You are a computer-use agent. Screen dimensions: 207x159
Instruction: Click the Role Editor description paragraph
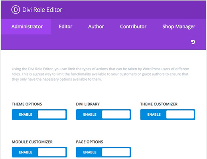[101, 74]
